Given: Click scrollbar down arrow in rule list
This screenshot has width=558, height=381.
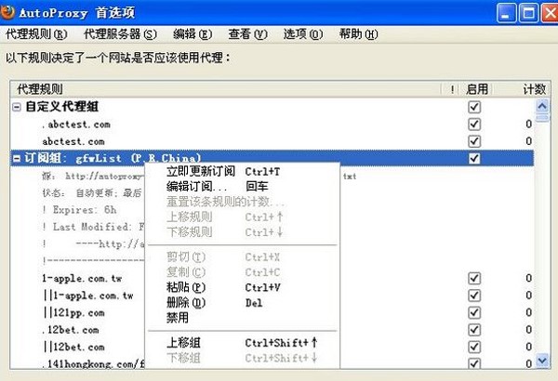Looking at the screenshot, I should click(542, 361).
